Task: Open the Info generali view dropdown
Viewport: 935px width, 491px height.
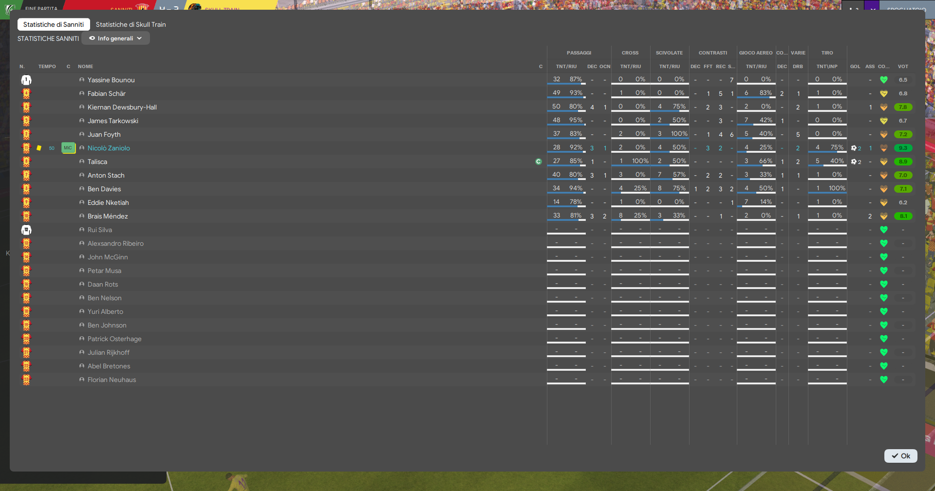Action: tap(115, 38)
